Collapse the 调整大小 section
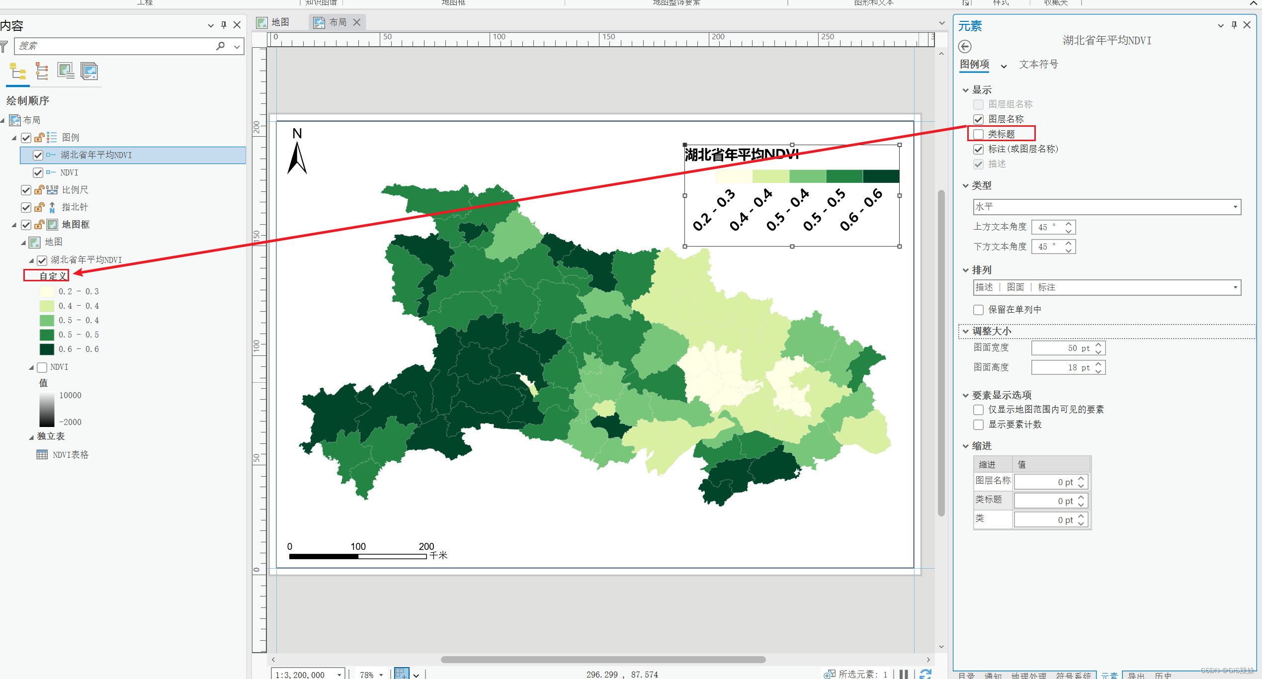This screenshot has height=679, width=1262. coord(965,332)
